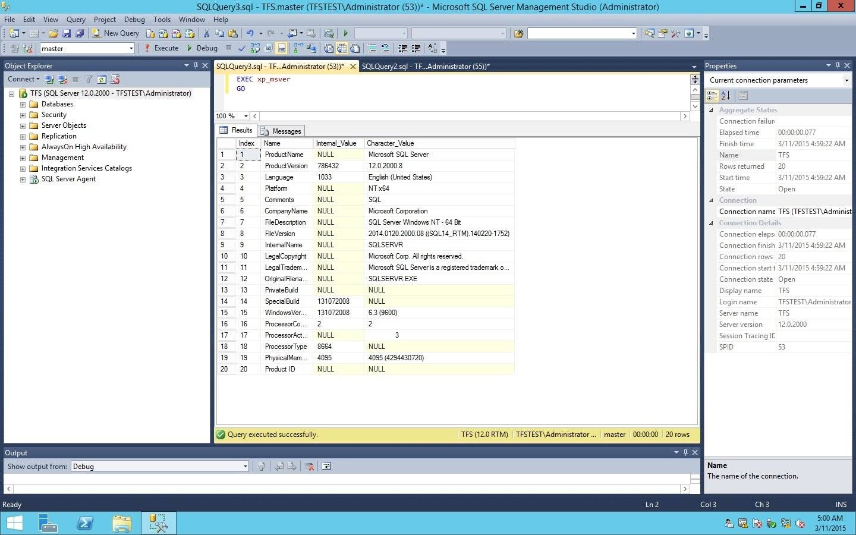Viewport: 856px width, 535px height.
Task: Open the Query menu
Action: pos(75,20)
